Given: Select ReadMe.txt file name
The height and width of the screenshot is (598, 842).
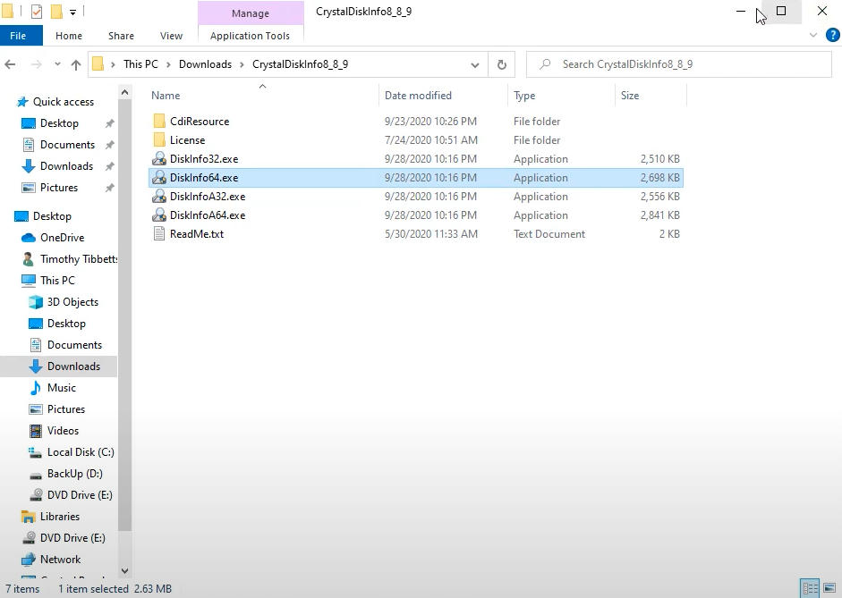Looking at the screenshot, I should 197,234.
